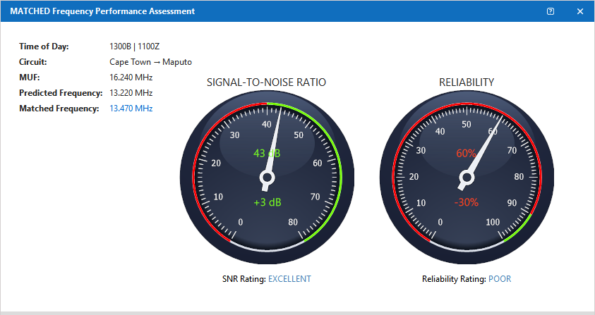595x315 pixels.
Task: Click the Reliability Rating label
Action: (454, 279)
